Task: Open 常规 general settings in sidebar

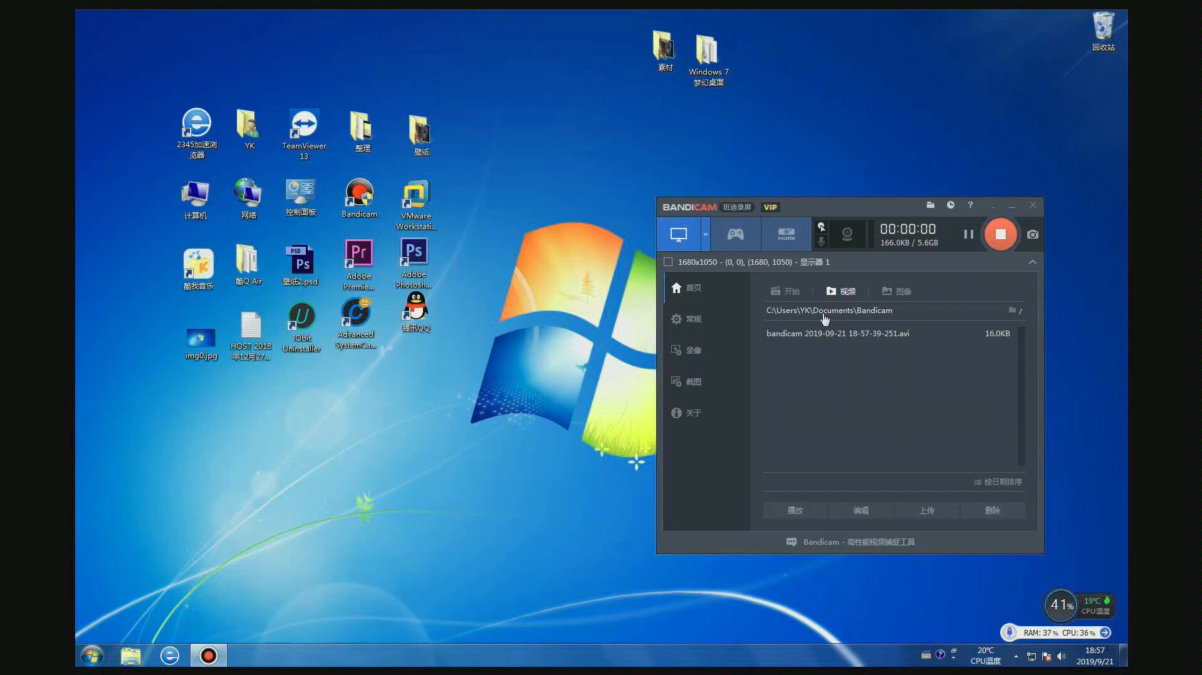Action: (686, 319)
